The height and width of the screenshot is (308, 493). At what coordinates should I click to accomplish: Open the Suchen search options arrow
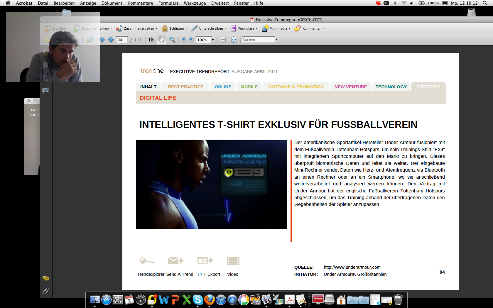point(276,40)
